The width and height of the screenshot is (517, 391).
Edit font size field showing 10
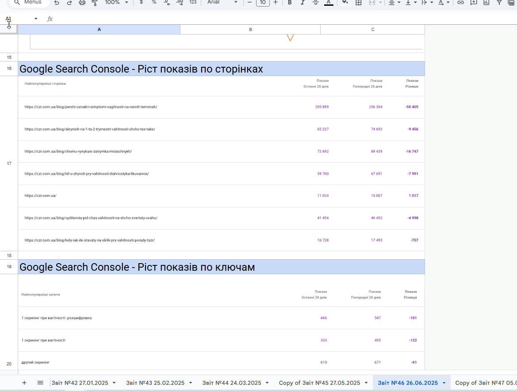(263, 3)
